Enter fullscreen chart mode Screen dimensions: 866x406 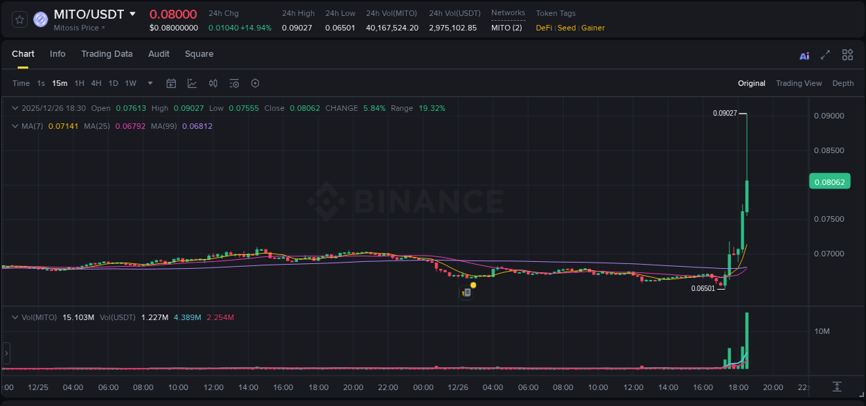[826, 55]
